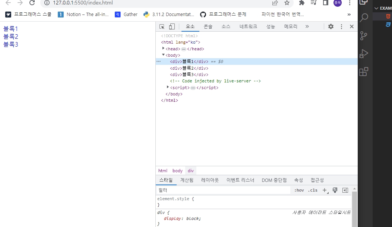Open the Chrome extensions puzzle icon
The height and width of the screenshot is (227, 392).
tap(302, 3)
